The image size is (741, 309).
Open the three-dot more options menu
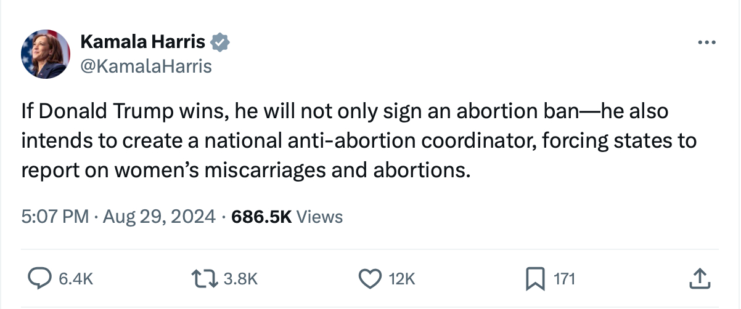(x=706, y=42)
